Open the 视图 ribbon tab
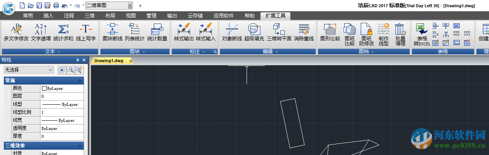Screen dimensions: 489x155 pos(131,16)
